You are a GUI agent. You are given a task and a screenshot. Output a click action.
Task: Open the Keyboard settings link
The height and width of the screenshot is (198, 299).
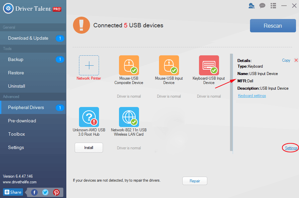coord(252,96)
